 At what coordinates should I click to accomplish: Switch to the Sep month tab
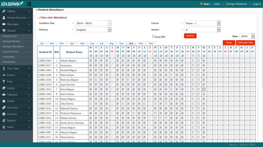[x=121, y=44]
